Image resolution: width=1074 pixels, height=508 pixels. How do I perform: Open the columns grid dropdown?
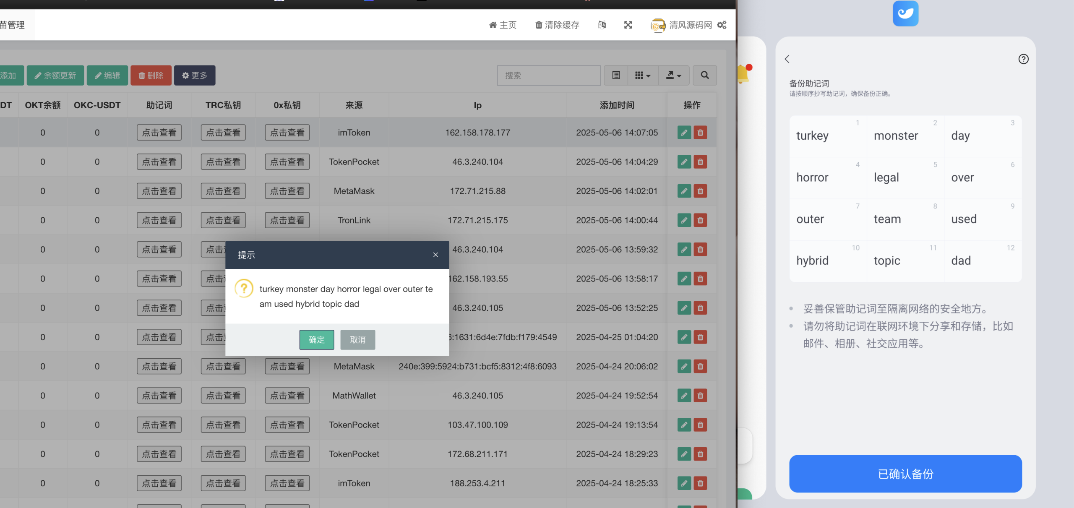point(642,76)
